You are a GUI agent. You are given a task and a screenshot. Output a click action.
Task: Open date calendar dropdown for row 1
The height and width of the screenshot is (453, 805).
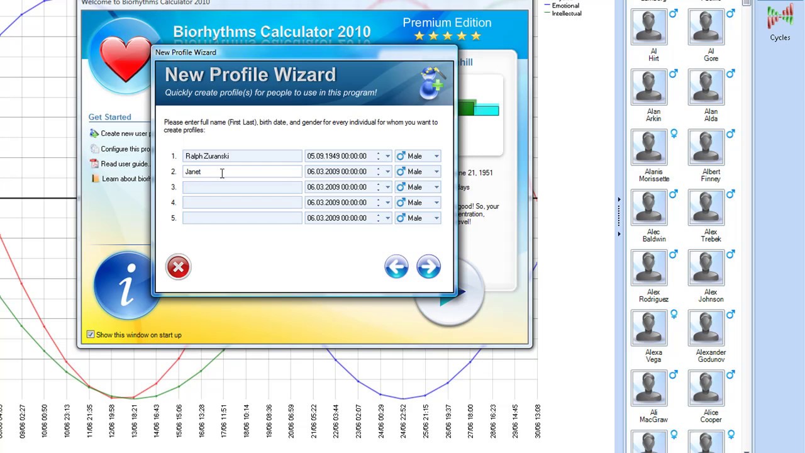click(387, 156)
